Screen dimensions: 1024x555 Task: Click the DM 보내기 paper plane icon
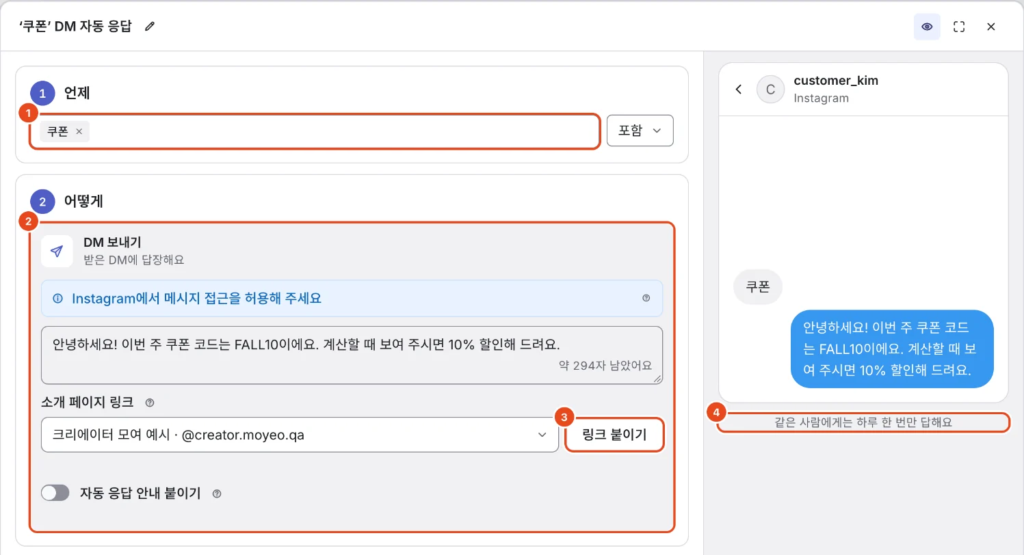(x=57, y=251)
